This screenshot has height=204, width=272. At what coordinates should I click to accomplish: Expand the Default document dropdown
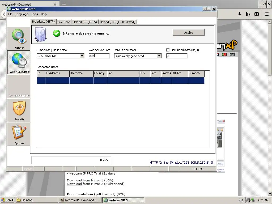159,56
